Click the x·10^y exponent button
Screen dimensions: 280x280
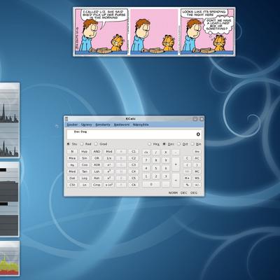[109, 185]
